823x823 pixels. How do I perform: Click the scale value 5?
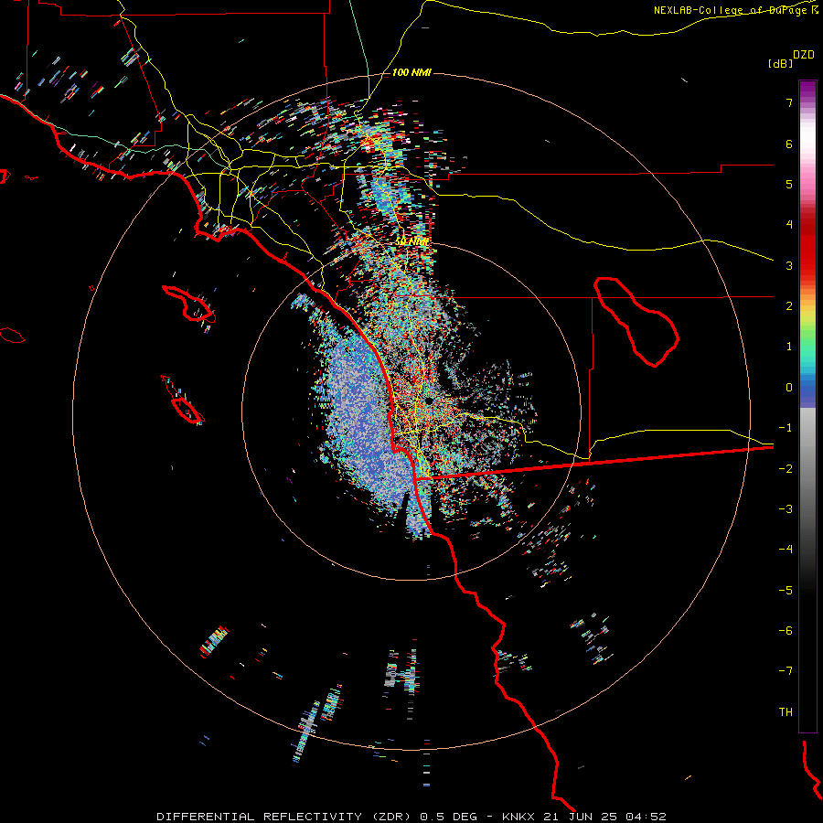point(789,184)
